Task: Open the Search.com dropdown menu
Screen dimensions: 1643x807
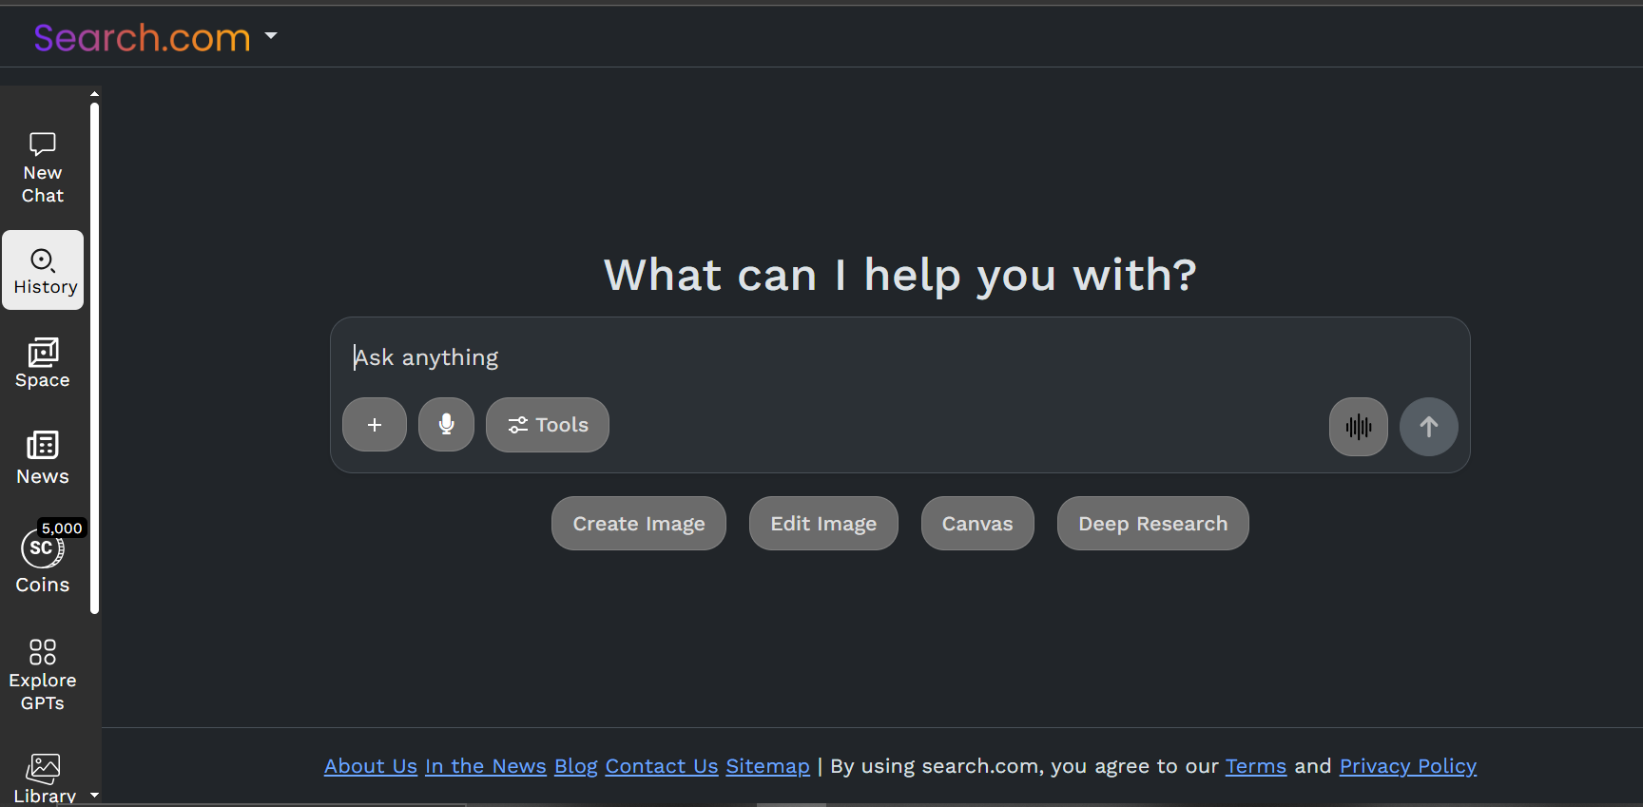Action: (x=271, y=35)
